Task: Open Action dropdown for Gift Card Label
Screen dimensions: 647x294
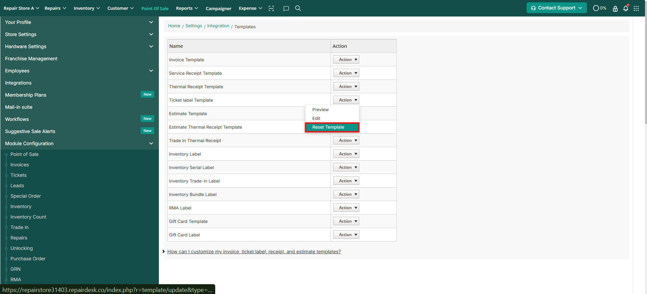Action: pyautogui.click(x=346, y=235)
